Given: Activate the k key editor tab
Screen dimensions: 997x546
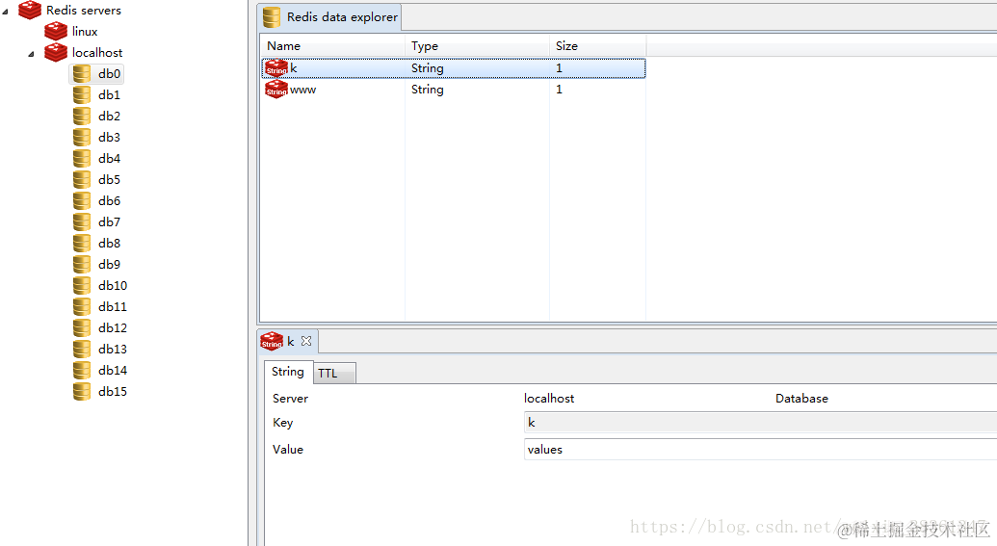Looking at the screenshot, I should [287, 341].
